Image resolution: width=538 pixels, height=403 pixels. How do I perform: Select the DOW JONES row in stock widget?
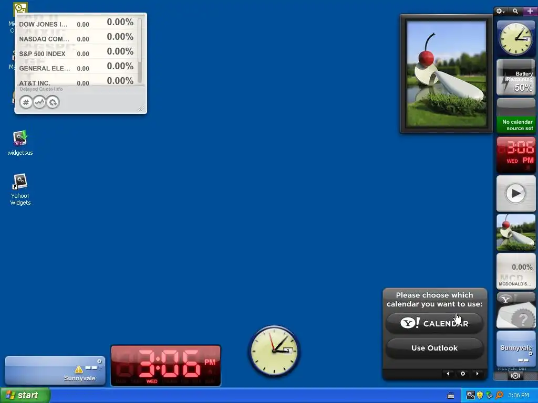77,23
